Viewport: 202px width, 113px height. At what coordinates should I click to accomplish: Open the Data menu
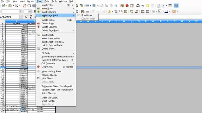[x=47, y=1]
